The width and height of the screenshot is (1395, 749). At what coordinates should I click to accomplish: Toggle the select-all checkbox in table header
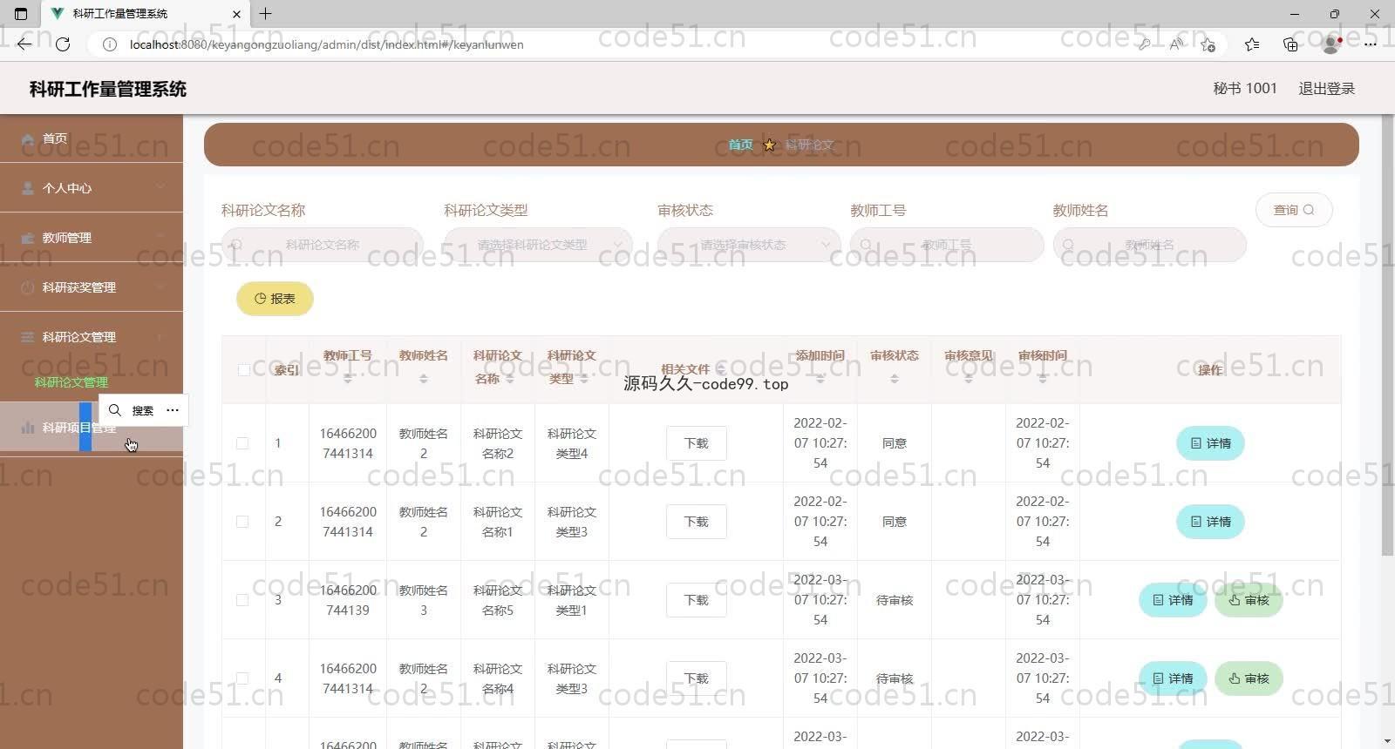[243, 370]
